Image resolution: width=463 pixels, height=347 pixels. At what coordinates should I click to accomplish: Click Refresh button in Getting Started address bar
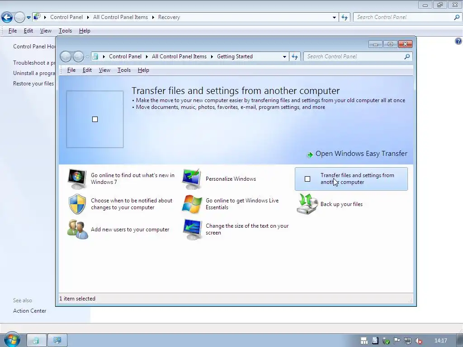(295, 56)
